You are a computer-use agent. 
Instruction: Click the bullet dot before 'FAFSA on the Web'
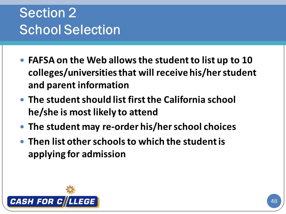point(22,60)
